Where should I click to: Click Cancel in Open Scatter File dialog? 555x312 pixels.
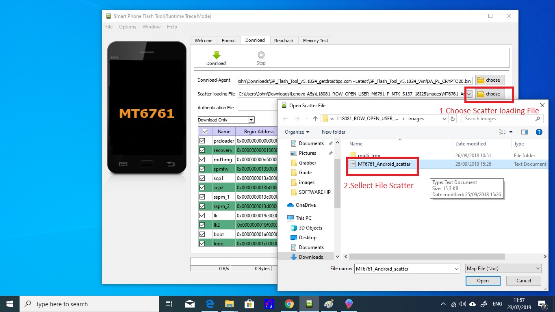[524, 281]
